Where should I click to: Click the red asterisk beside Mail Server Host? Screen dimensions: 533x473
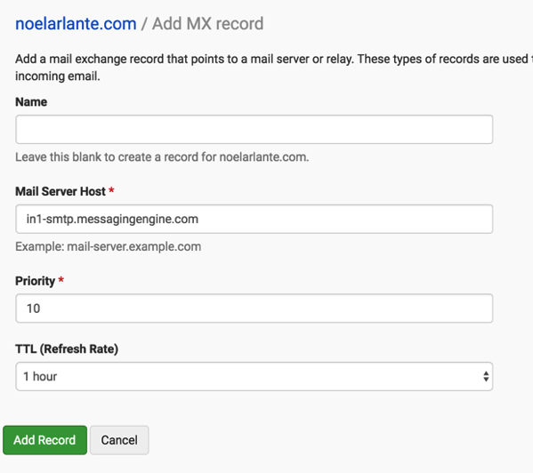pos(111,191)
